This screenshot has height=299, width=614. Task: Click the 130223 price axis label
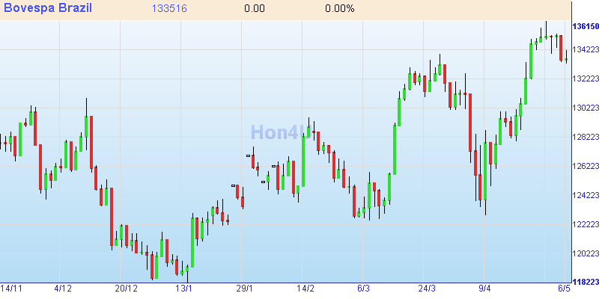tap(586, 108)
